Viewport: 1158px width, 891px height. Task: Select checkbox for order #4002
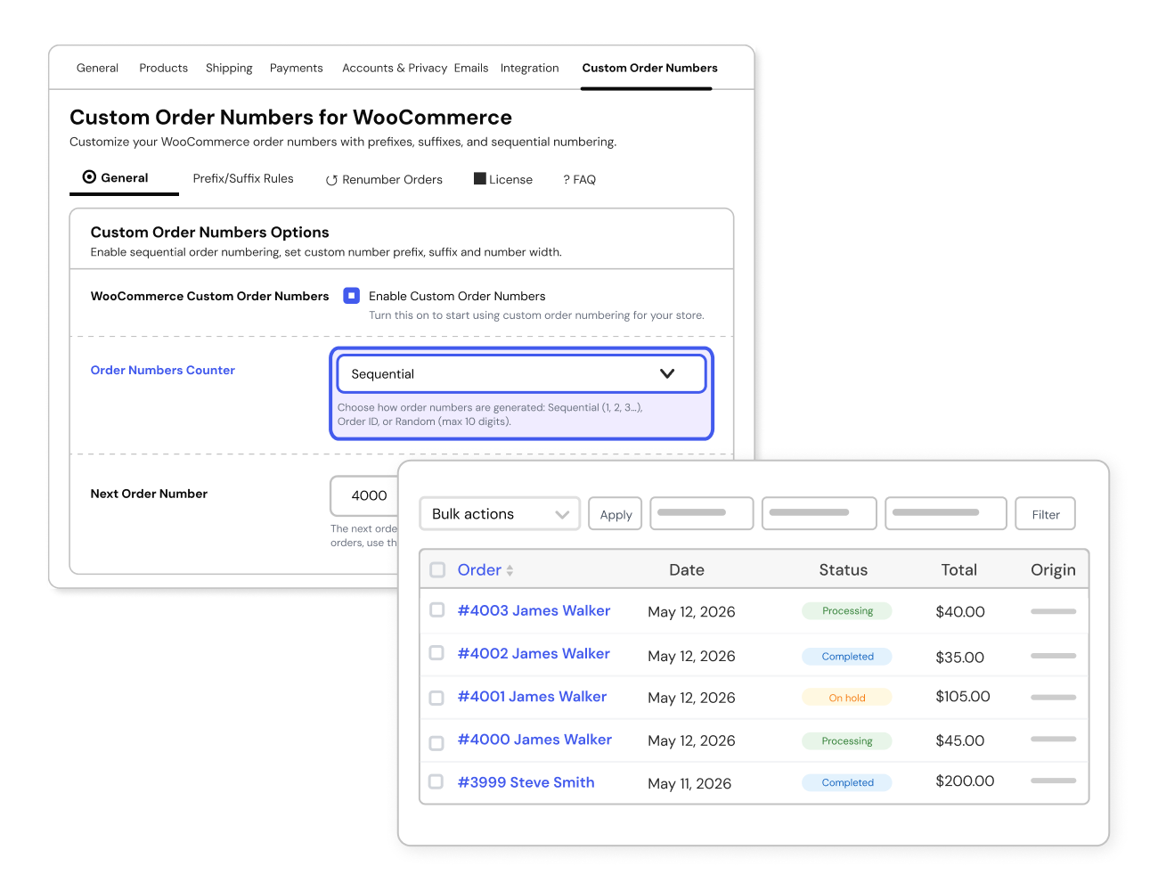point(436,653)
